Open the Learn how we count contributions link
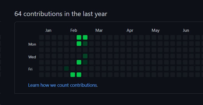This screenshot has width=203, height=105. point(63,85)
